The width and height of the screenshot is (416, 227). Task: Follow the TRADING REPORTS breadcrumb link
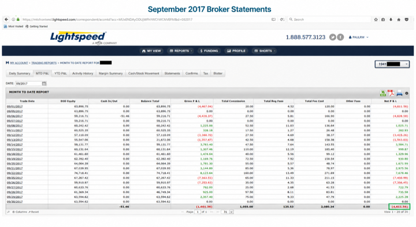tap(44, 63)
